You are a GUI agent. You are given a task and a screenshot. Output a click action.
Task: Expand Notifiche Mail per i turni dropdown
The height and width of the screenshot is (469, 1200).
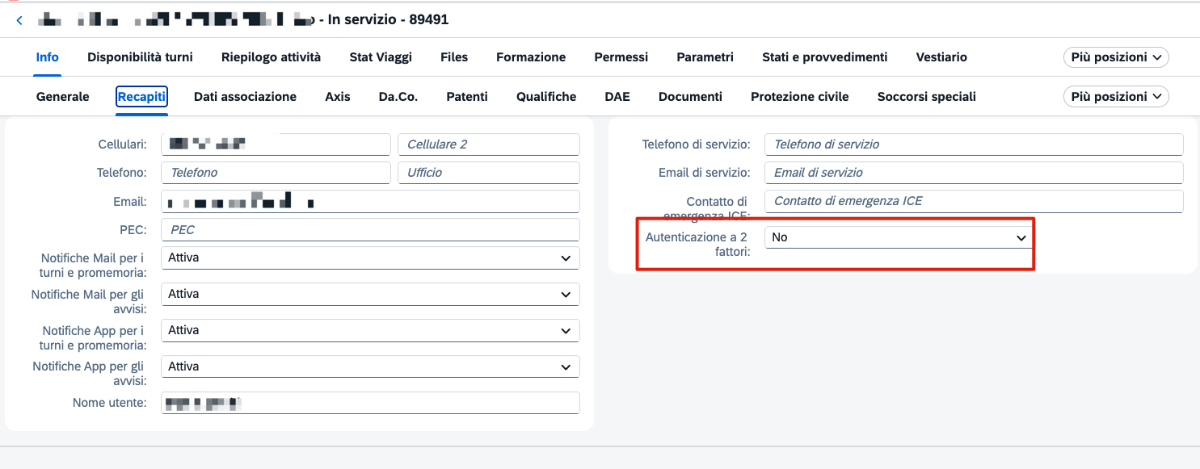point(370,258)
